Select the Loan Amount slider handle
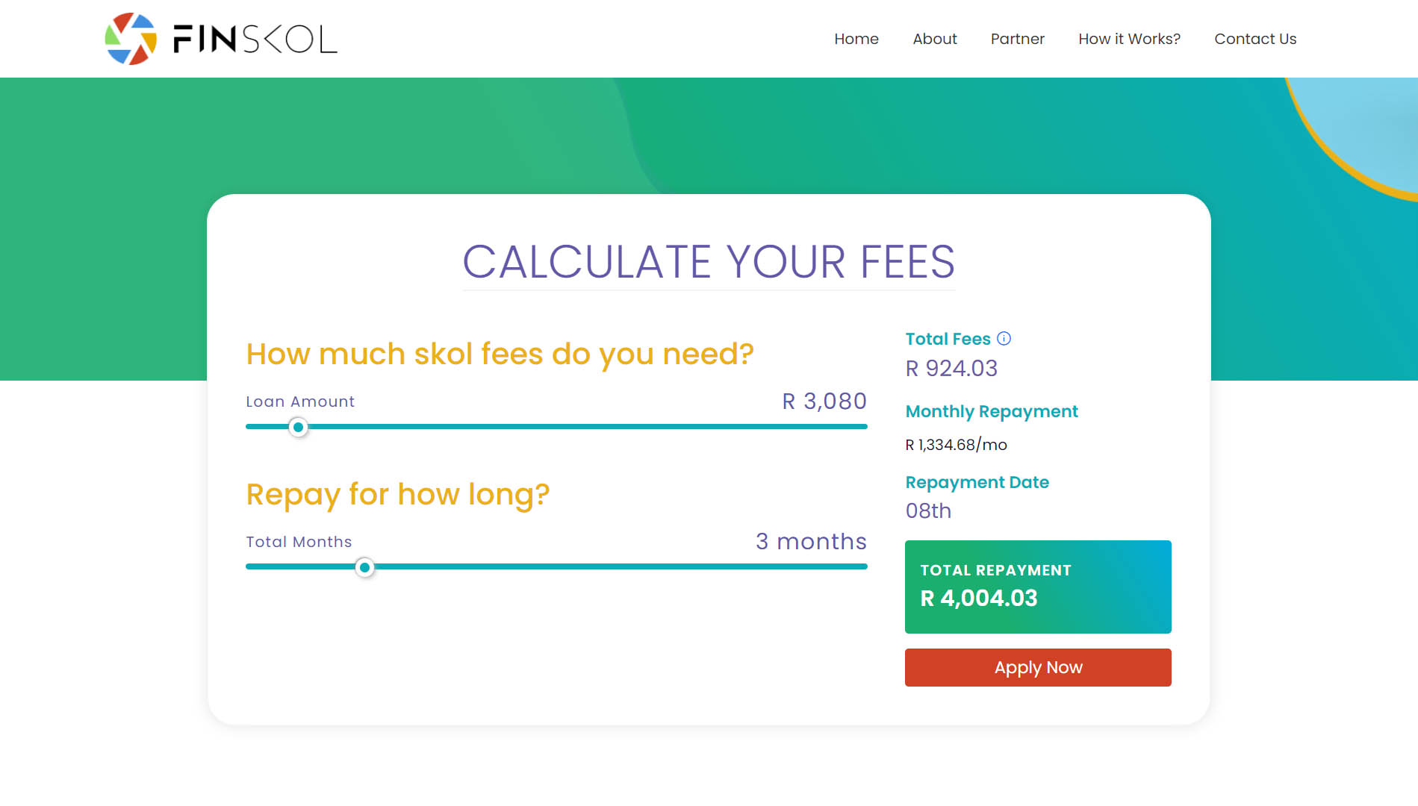The image size is (1418, 806). pos(298,427)
